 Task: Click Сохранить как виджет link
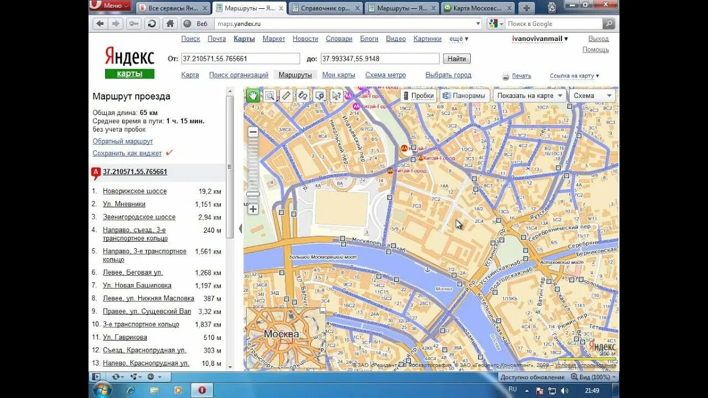coord(127,153)
